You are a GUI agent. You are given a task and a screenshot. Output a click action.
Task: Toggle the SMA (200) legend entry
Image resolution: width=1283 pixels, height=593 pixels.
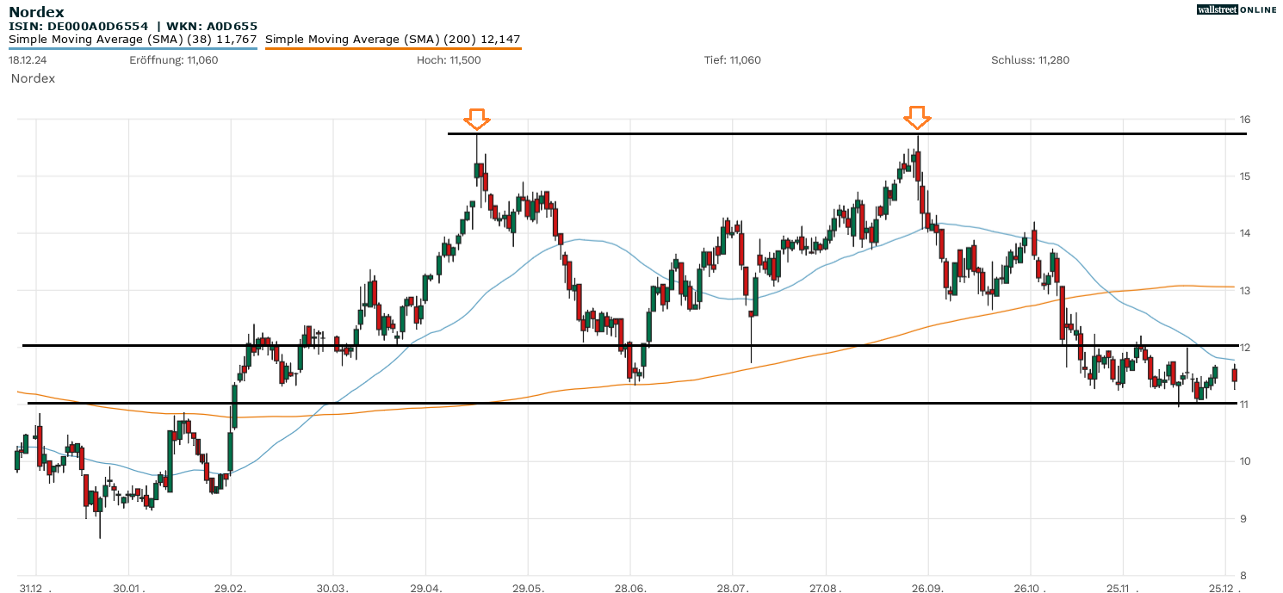393,40
